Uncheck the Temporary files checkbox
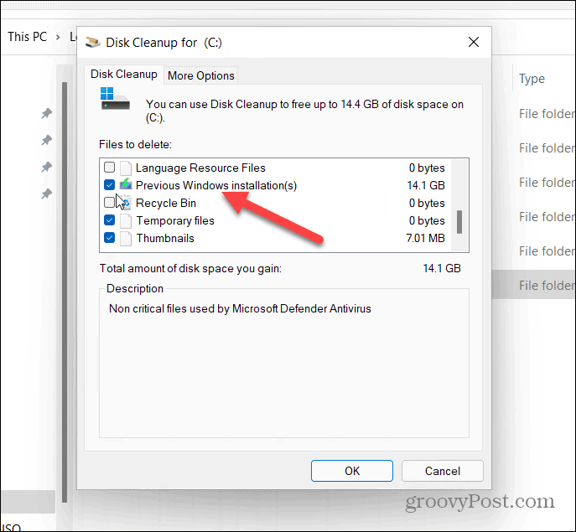 point(109,221)
